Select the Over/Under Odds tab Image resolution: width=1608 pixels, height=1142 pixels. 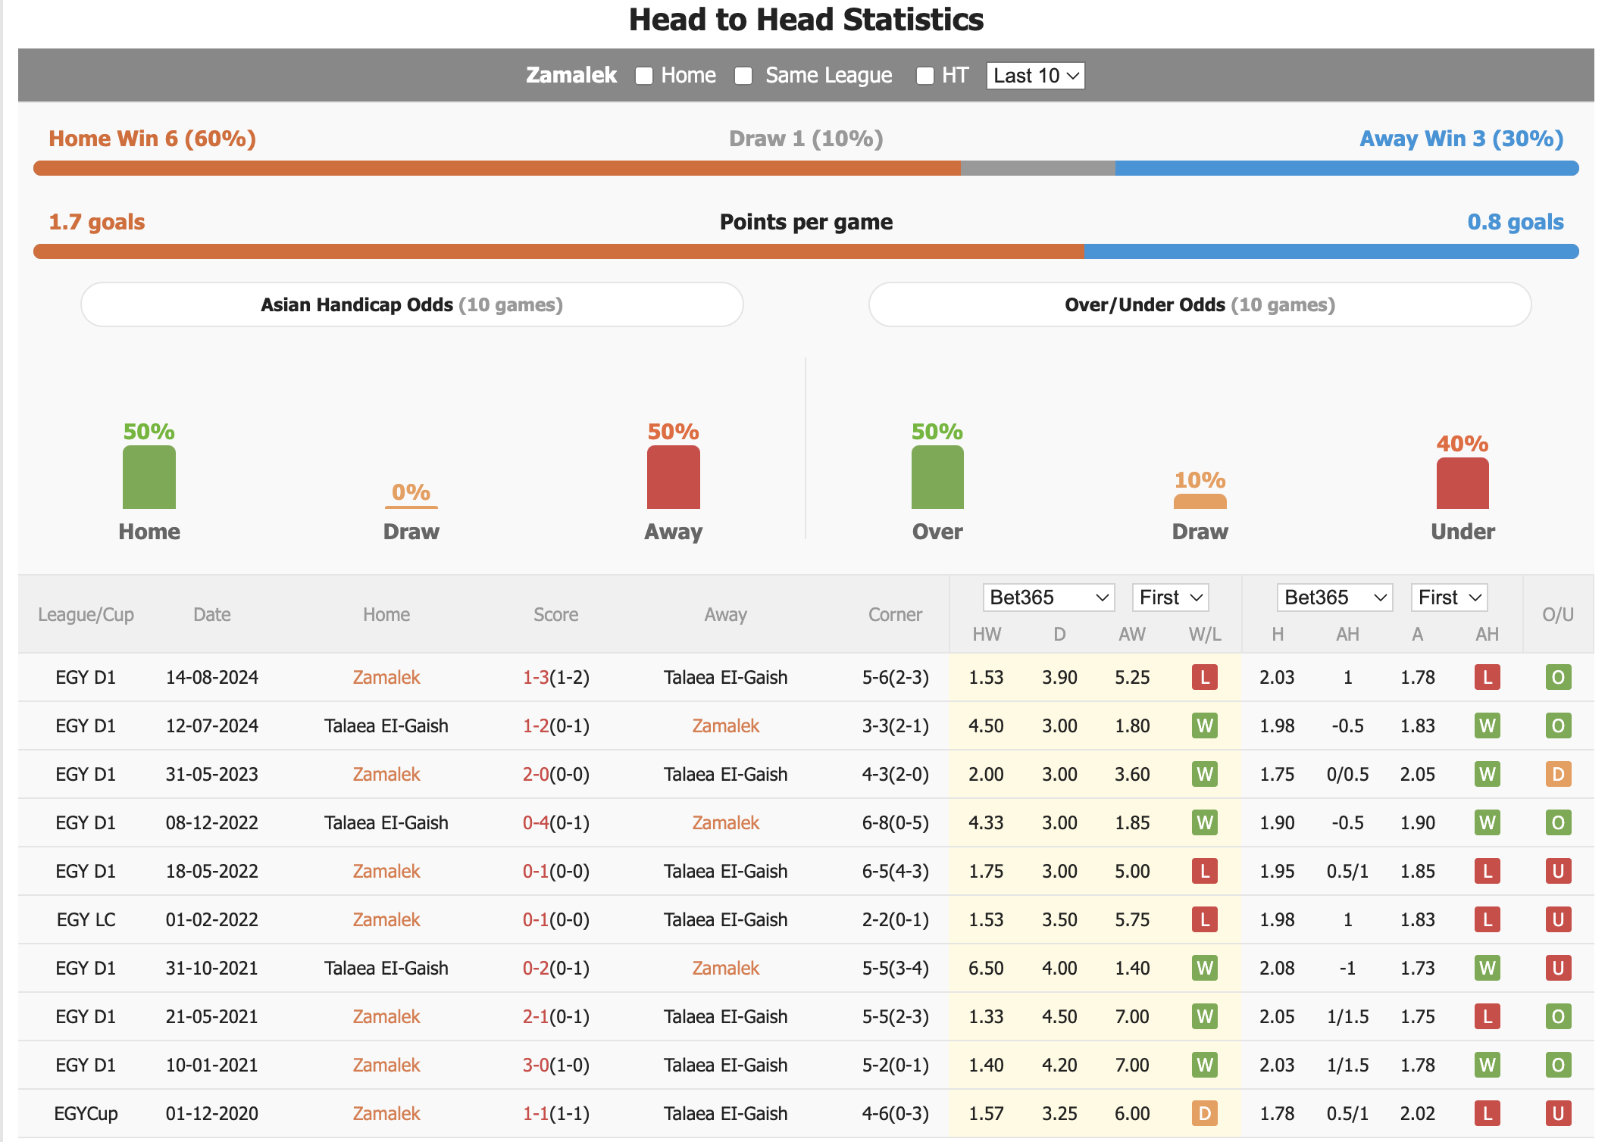tap(1200, 304)
